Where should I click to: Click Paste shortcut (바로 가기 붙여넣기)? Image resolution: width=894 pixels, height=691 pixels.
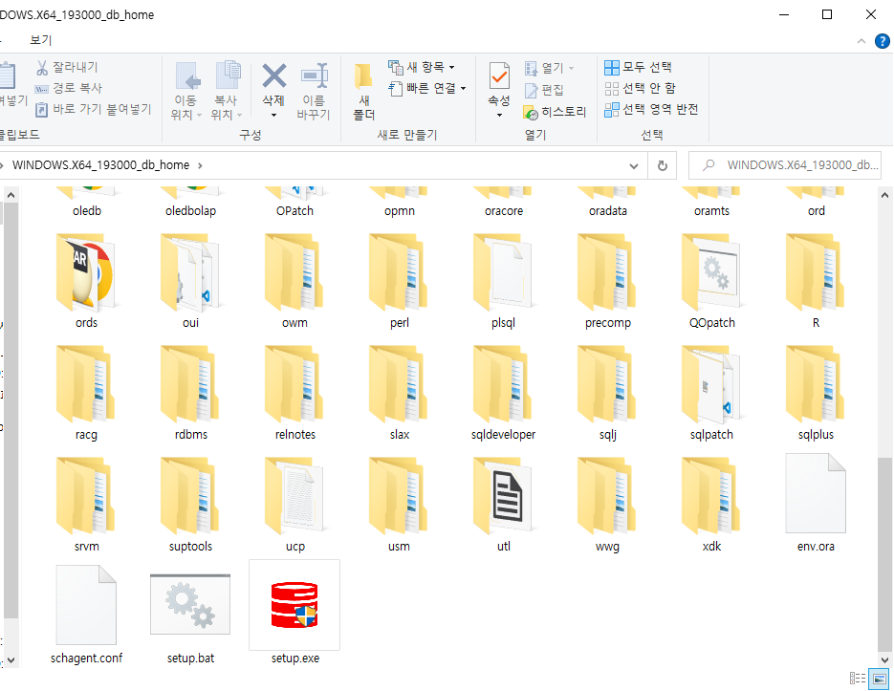tap(93, 109)
